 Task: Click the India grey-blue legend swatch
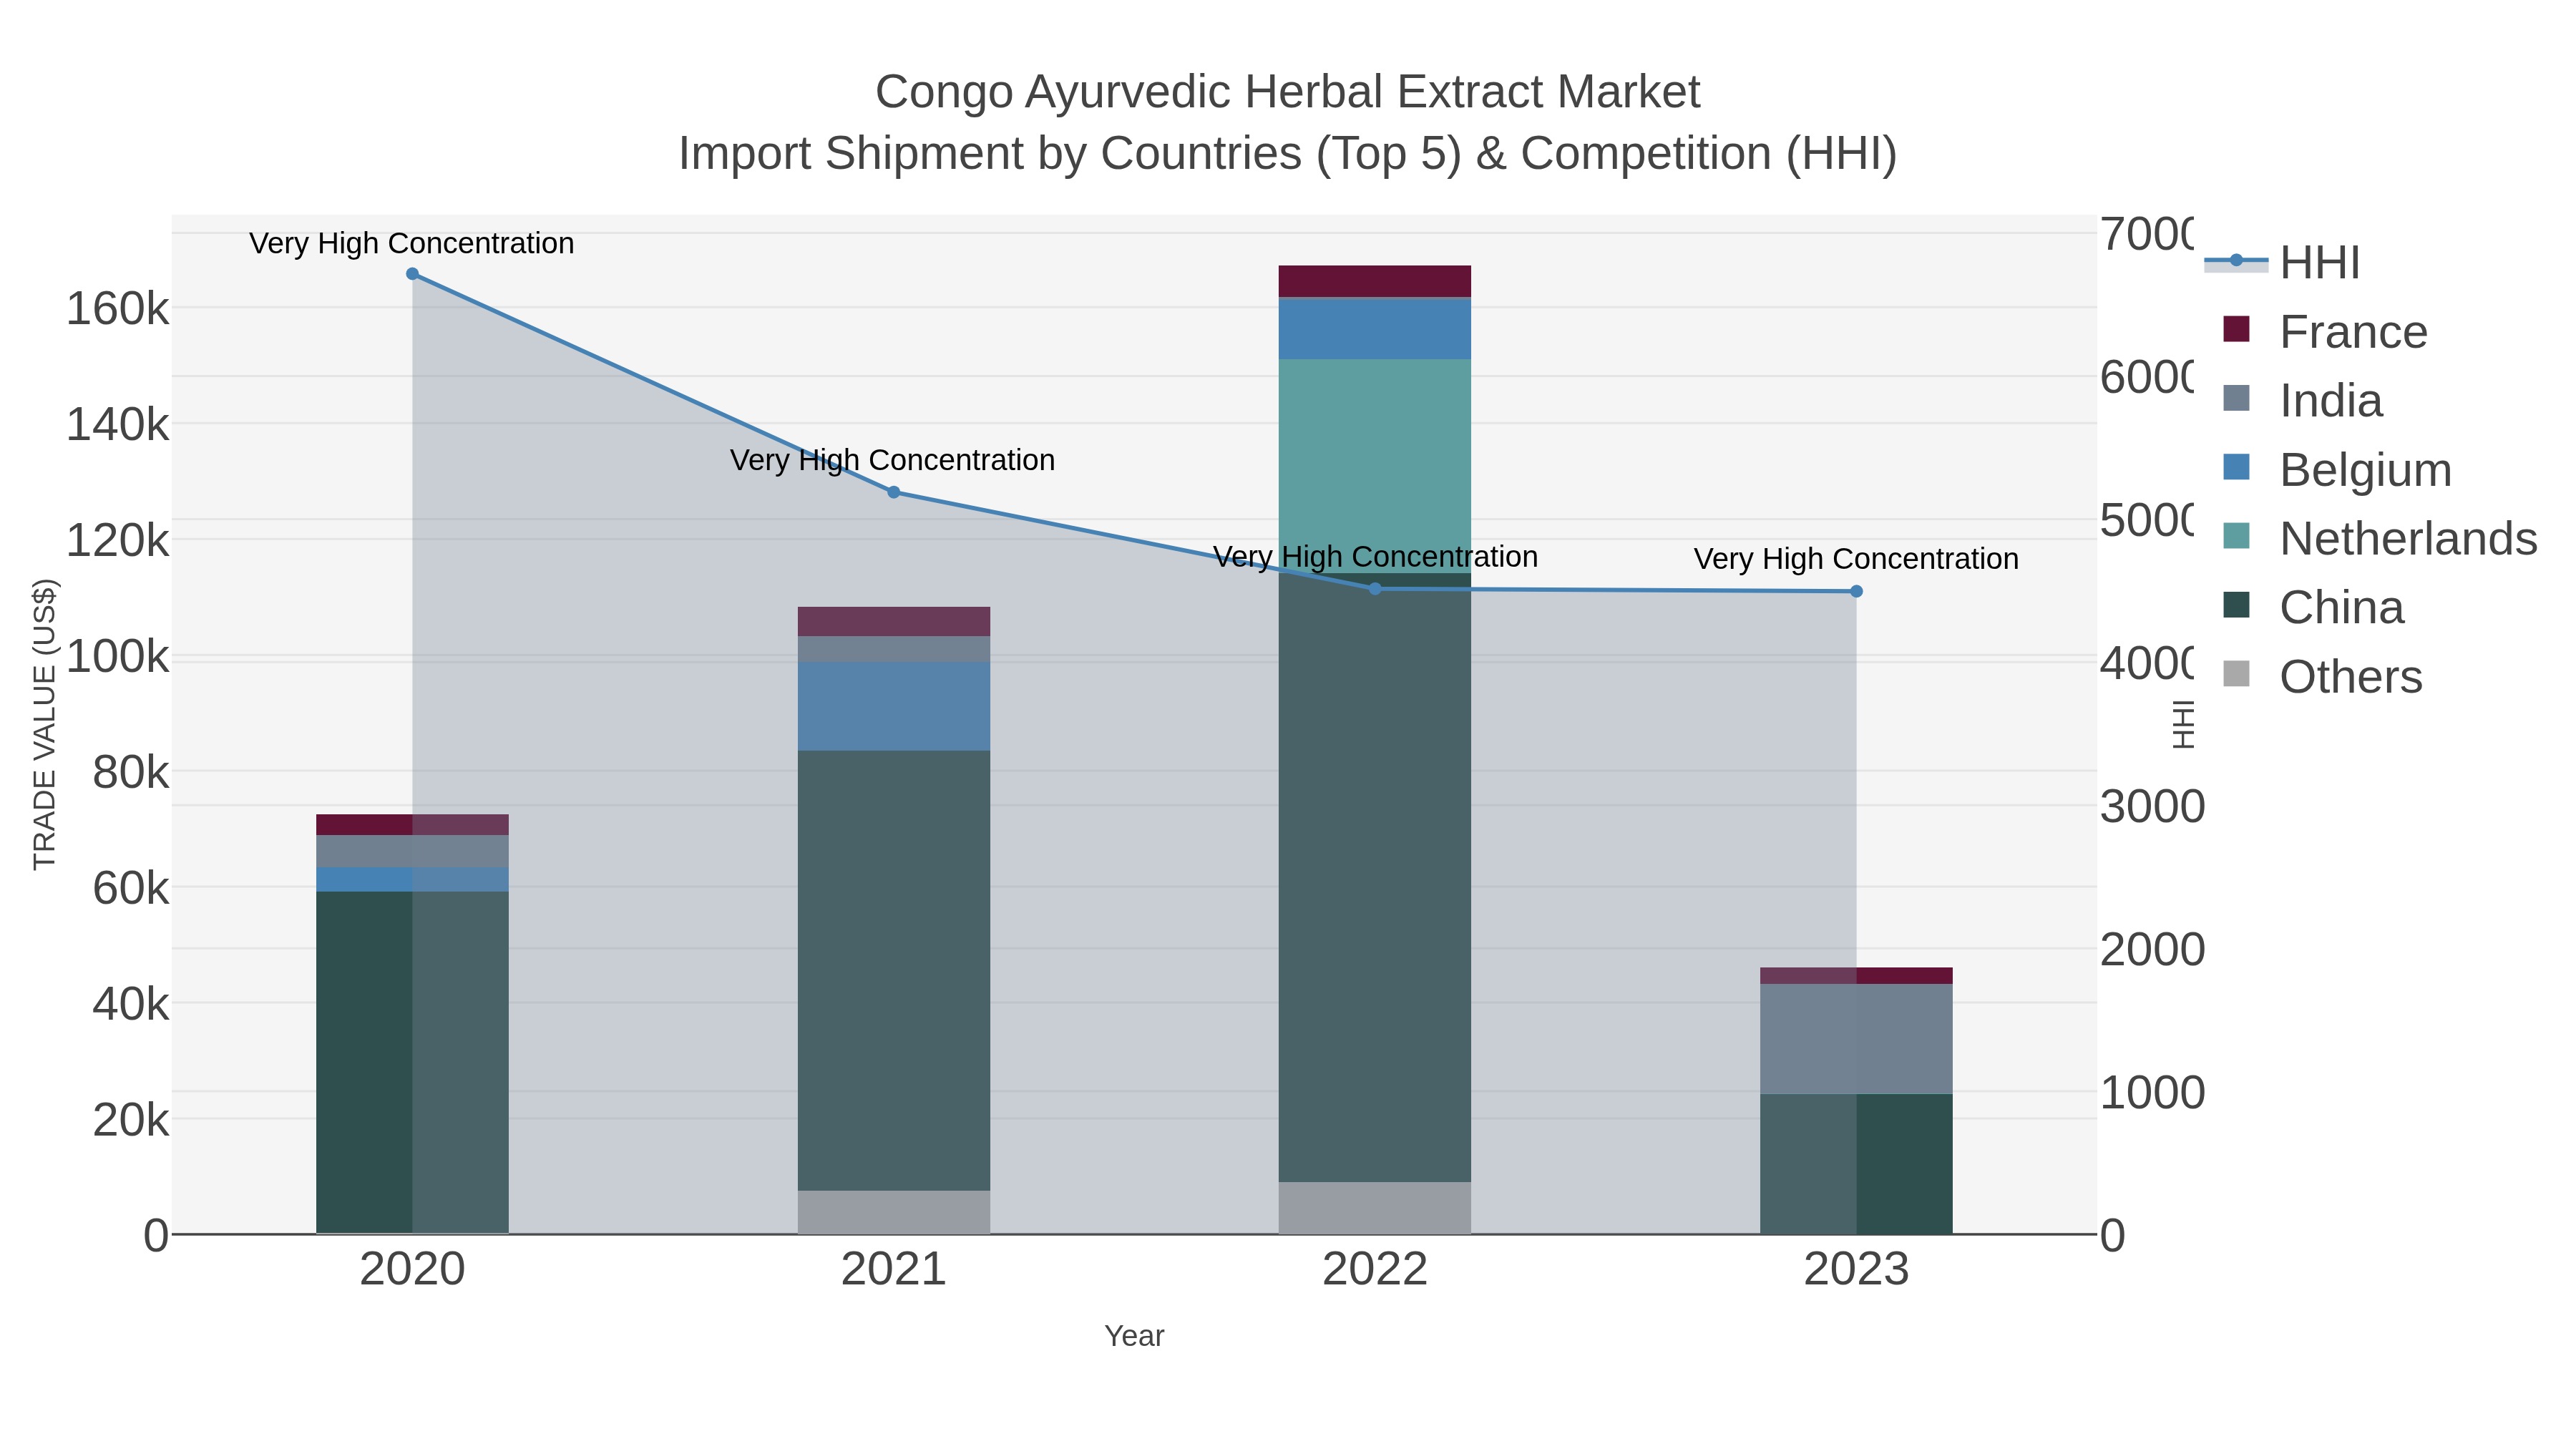[x=2236, y=398]
